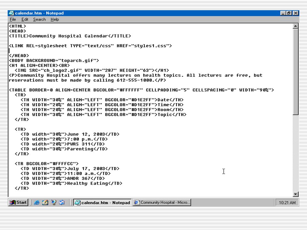The height and width of the screenshot is (230, 307).
Task: Click the fourth quick launch icon
Action: coord(62,203)
